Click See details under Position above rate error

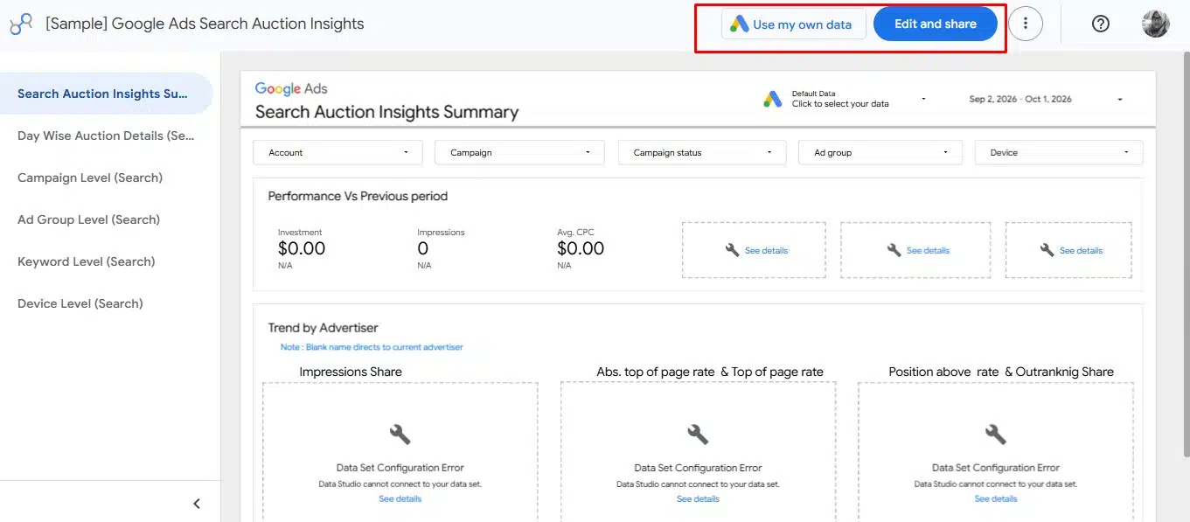(996, 499)
